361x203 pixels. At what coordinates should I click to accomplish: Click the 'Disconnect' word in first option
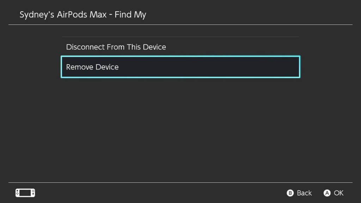click(x=85, y=47)
